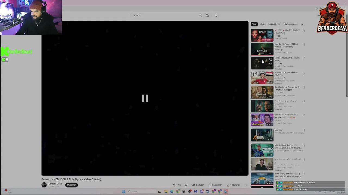The width and height of the screenshot is (348, 195).
Task: Open the Barri Fout No Woman No Cry thumbnail
Action: coord(262,92)
